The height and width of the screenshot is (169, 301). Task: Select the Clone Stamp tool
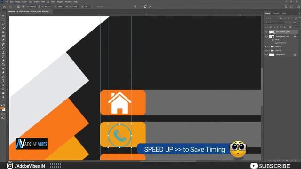point(3,52)
